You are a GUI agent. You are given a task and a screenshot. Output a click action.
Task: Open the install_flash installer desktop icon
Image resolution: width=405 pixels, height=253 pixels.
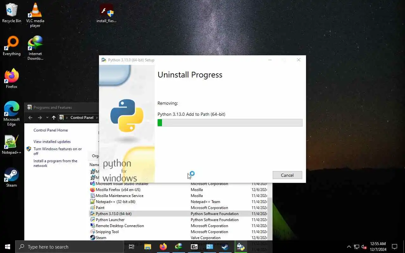106,13
